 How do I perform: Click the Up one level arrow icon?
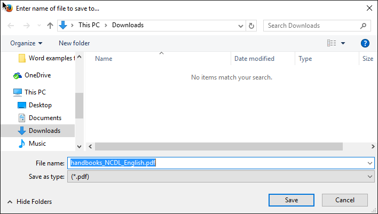50,26
